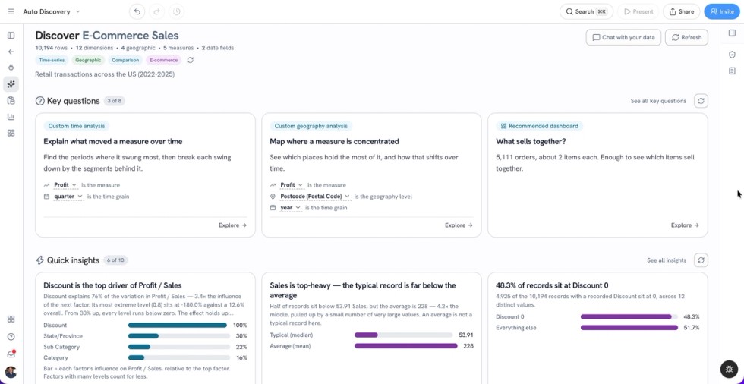Open the inbox notifications icon
Image resolution: width=744 pixels, height=384 pixels.
11,354
